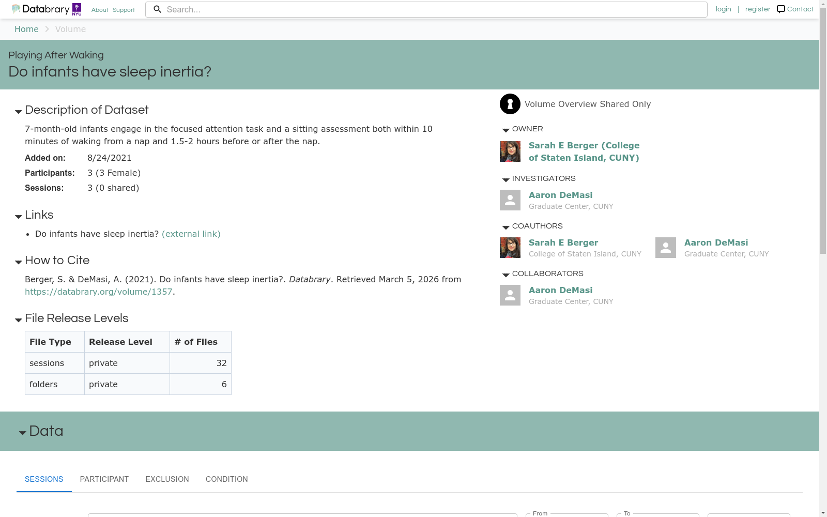The width and height of the screenshot is (827, 517).
Task: Click the participants value 3 (3 Female)
Action: [x=114, y=173]
